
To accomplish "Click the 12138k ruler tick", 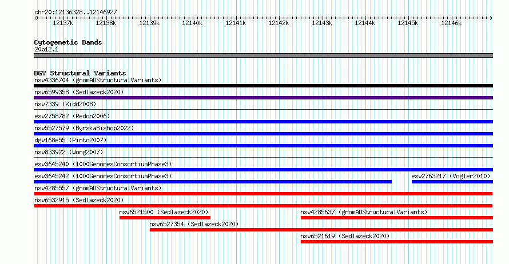I will (x=106, y=23).
